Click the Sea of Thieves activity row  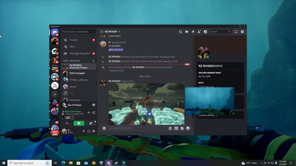pos(79,105)
